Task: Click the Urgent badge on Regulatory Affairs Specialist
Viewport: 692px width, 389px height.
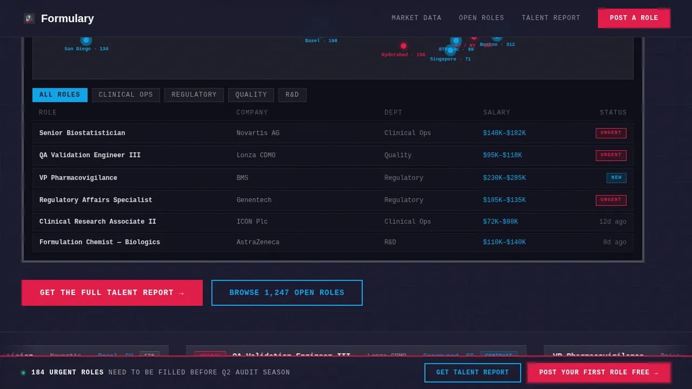Action: [611, 200]
